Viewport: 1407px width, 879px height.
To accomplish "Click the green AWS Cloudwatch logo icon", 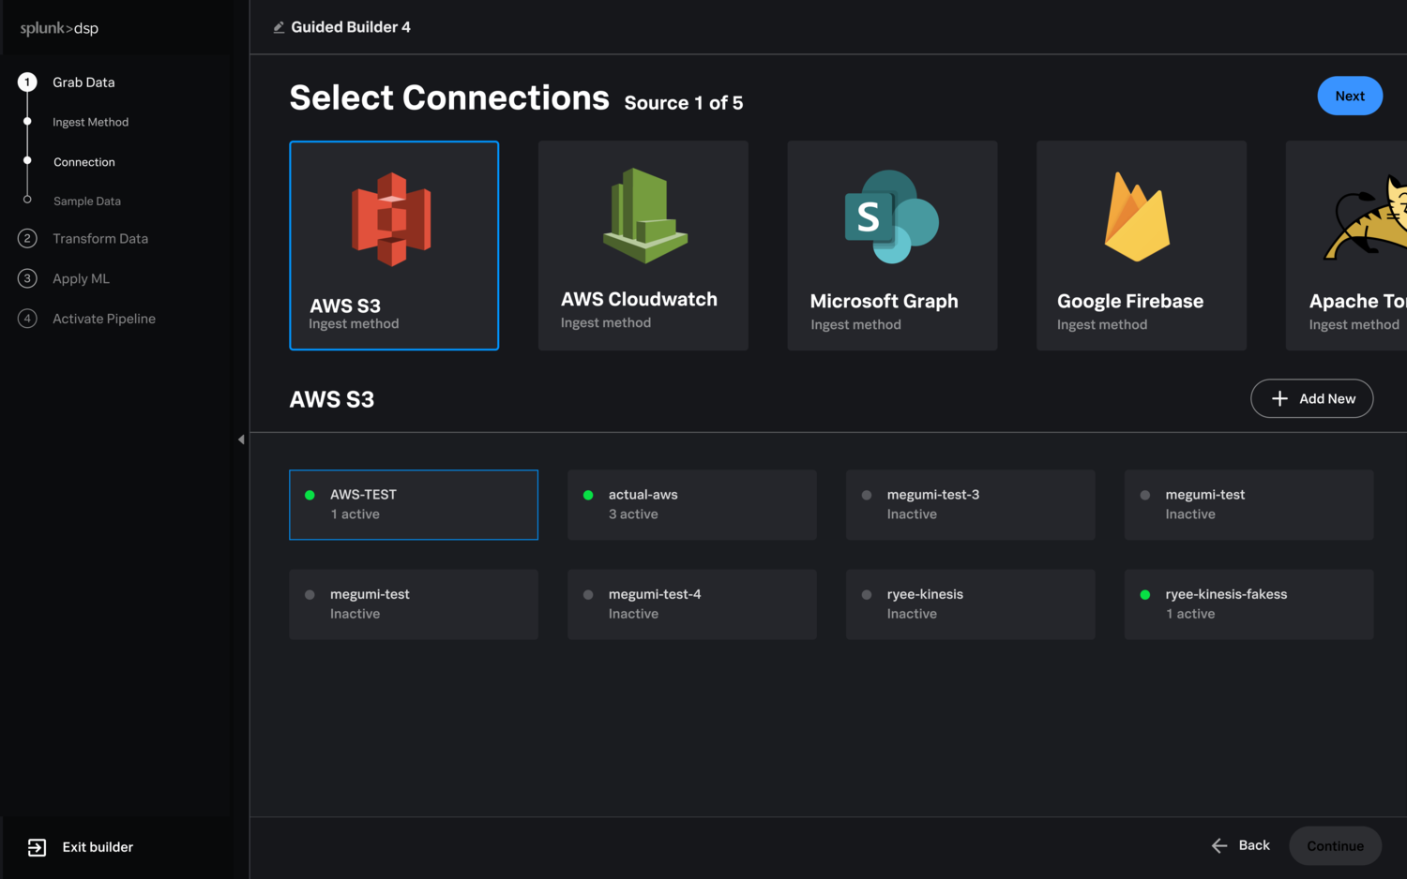I will (644, 216).
